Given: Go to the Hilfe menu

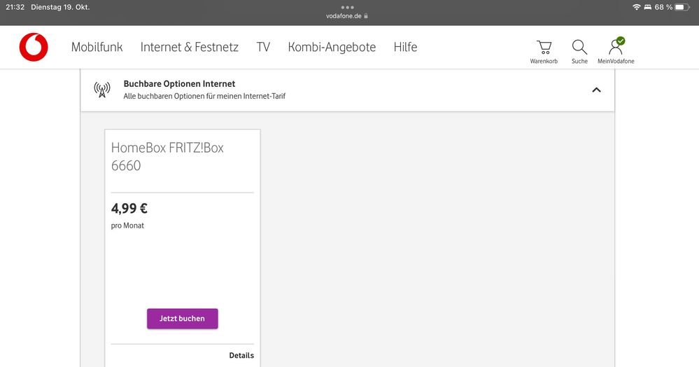Looking at the screenshot, I should pos(405,47).
